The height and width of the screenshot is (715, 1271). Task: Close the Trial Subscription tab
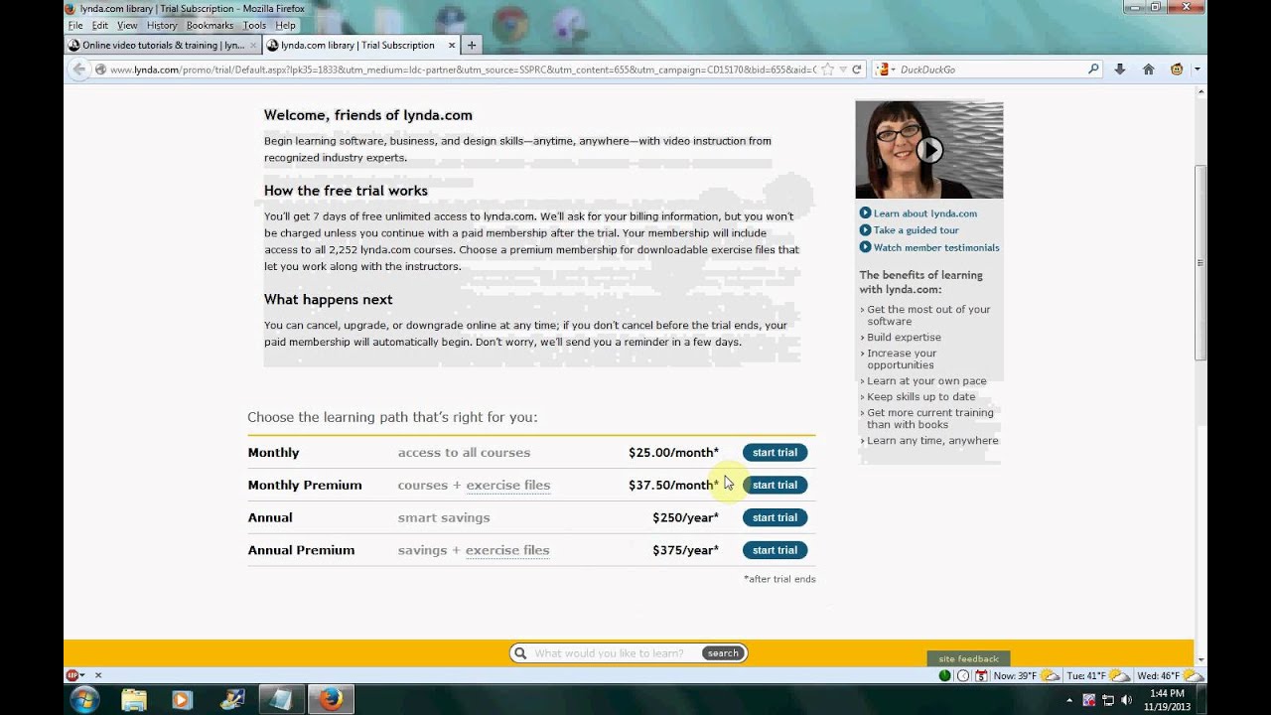tap(451, 45)
